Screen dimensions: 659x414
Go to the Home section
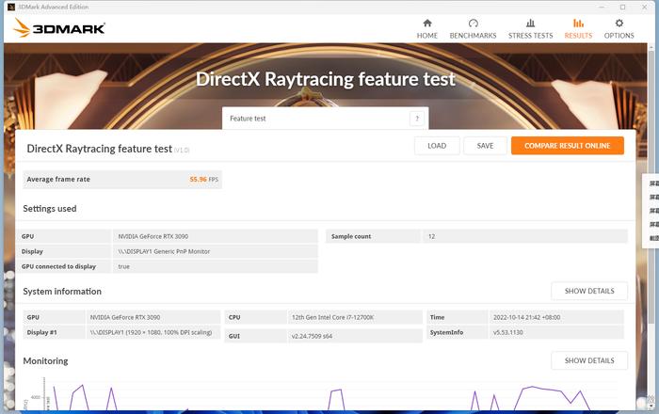pos(427,28)
